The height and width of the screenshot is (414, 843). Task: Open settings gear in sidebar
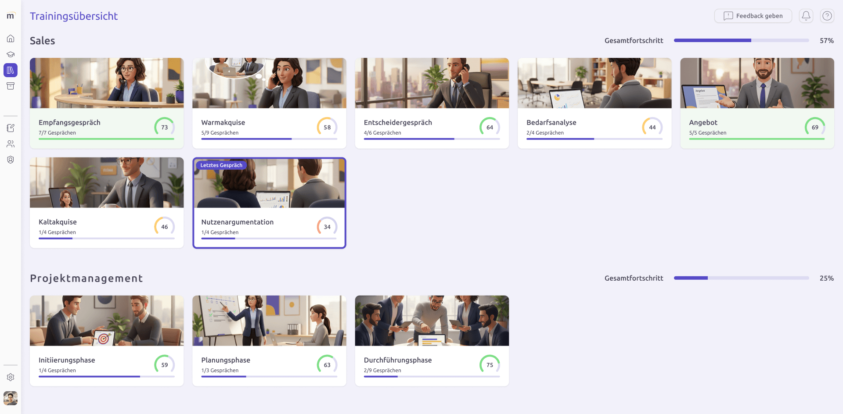pyautogui.click(x=11, y=377)
